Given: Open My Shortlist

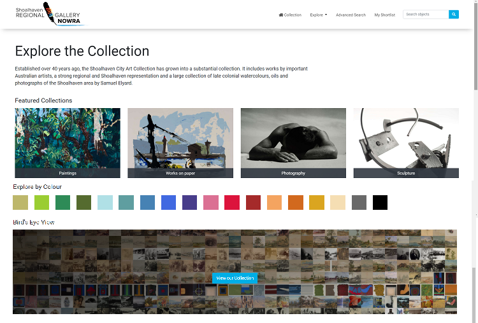Looking at the screenshot, I should tap(385, 15).
